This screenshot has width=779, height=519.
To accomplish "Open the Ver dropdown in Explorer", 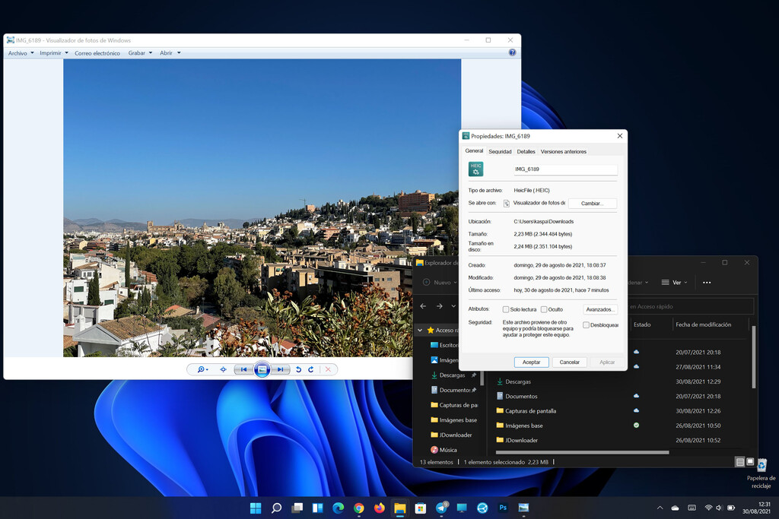I will (x=675, y=283).
